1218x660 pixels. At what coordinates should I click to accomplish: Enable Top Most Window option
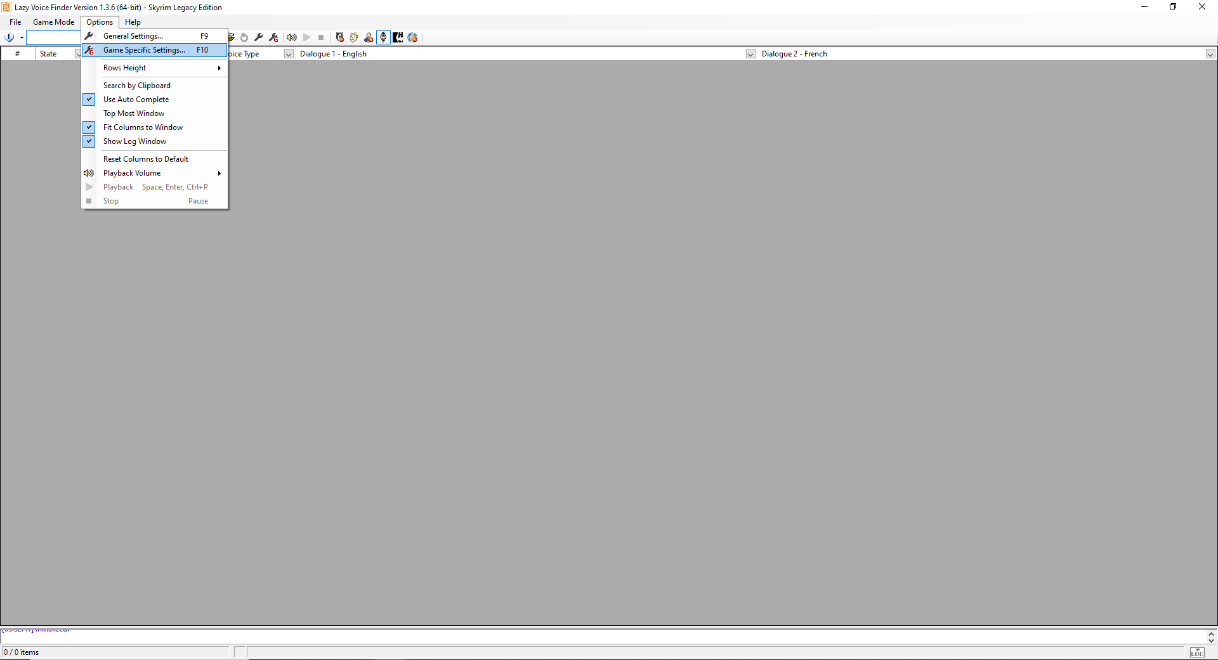coord(155,113)
